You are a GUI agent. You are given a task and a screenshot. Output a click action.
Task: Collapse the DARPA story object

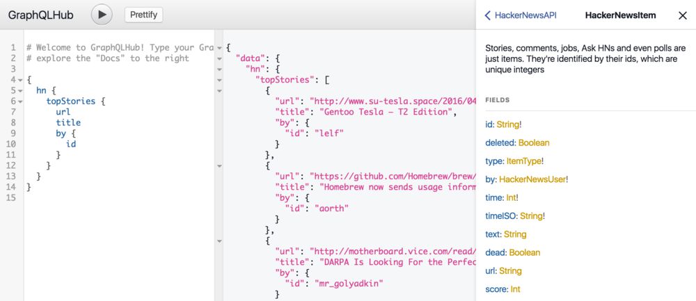pyautogui.click(x=219, y=241)
